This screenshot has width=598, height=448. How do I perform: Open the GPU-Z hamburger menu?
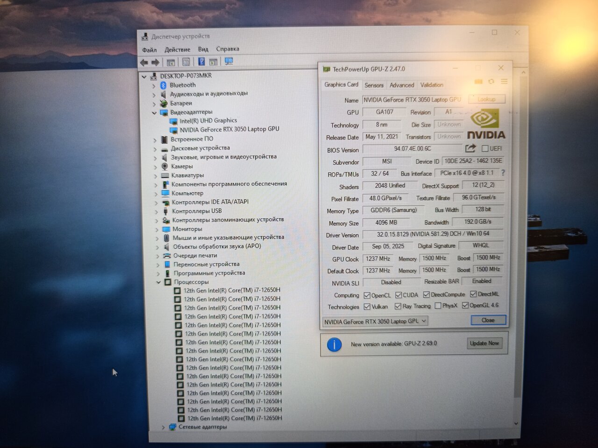[x=504, y=82]
